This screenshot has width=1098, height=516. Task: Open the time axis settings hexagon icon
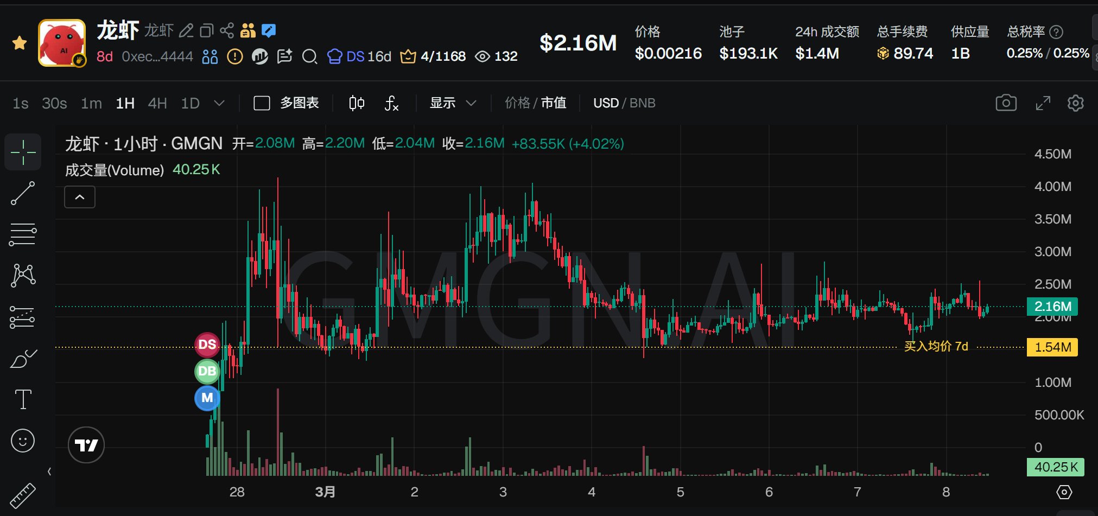1064,492
